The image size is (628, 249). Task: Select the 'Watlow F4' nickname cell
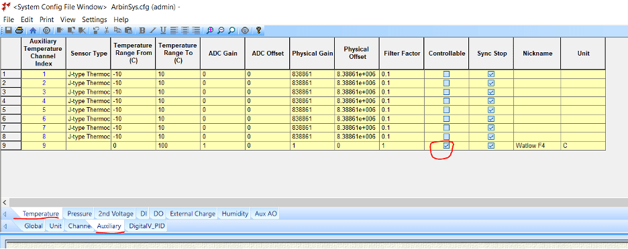[537, 146]
